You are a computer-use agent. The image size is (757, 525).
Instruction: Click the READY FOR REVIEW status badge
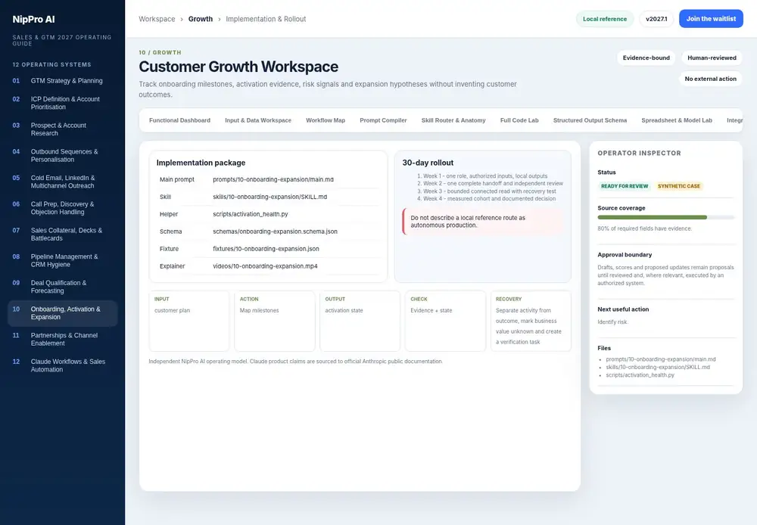625,186
